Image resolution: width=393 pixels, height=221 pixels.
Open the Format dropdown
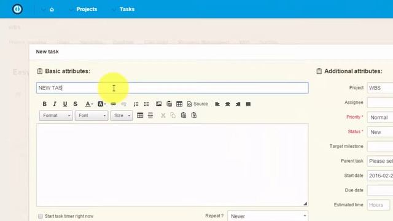point(56,115)
